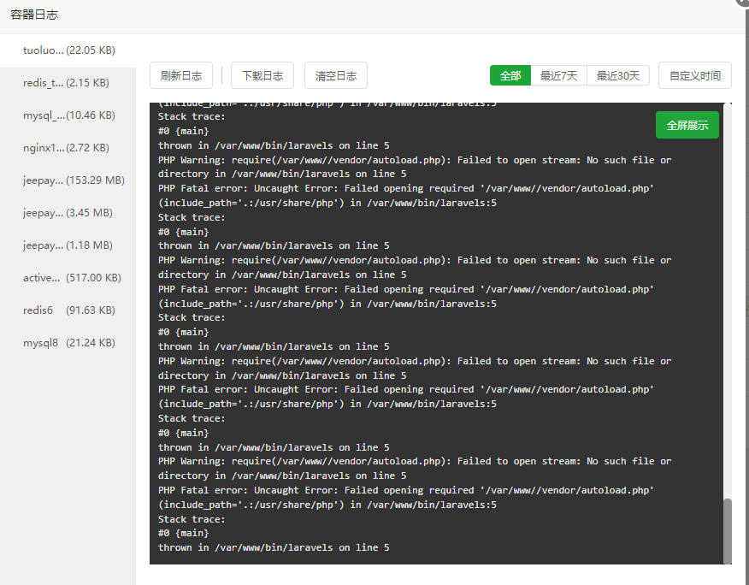Click the 容器日志 dialog title
This screenshot has width=749, height=585.
(x=34, y=15)
